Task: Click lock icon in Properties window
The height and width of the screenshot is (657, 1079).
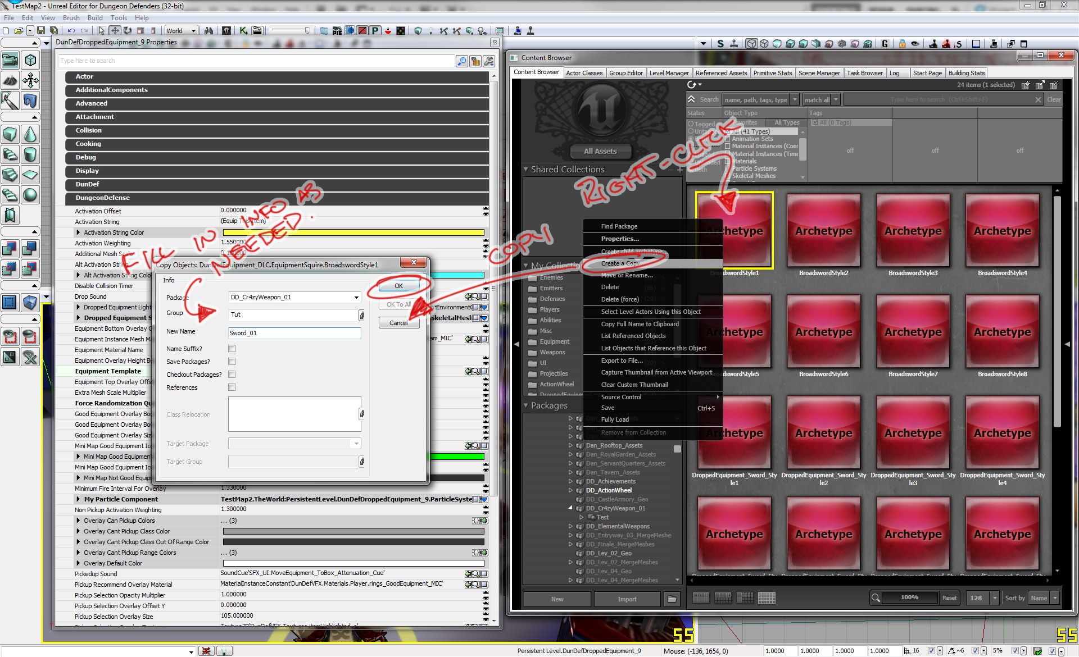Action: [x=475, y=61]
